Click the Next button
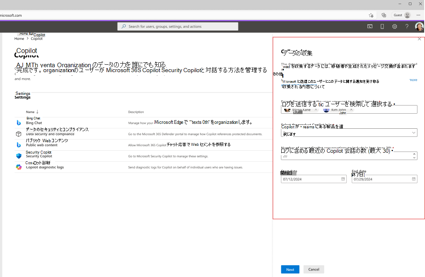 coord(290,270)
